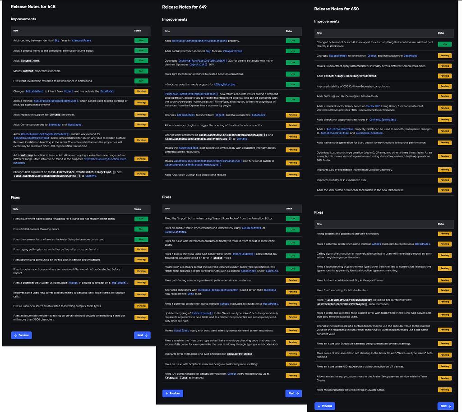Click Pending badge for math.map function row
This screenshot has width=462, height=418.
[141, 159]
